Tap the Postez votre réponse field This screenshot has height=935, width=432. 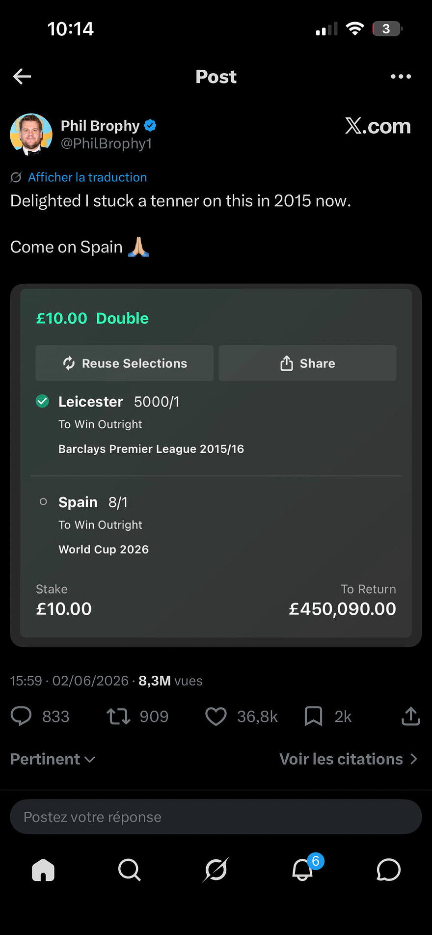pos(216,817)
